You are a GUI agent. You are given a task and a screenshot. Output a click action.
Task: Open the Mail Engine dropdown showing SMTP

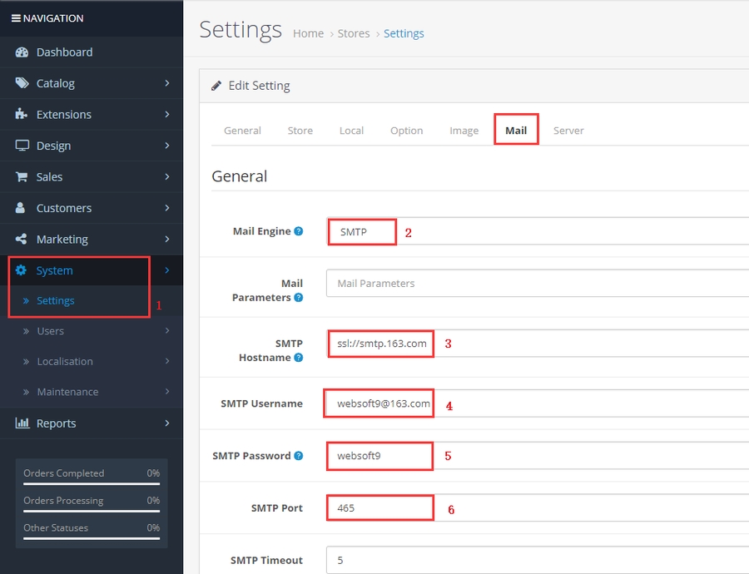(x=537, y=231)
